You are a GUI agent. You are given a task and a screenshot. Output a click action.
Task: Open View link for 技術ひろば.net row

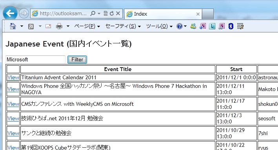pyautogui.click(x=13, y=118)
